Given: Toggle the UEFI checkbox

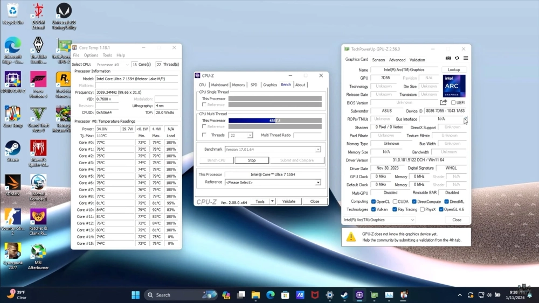Looking at the screenshot, I should point(453,103).
